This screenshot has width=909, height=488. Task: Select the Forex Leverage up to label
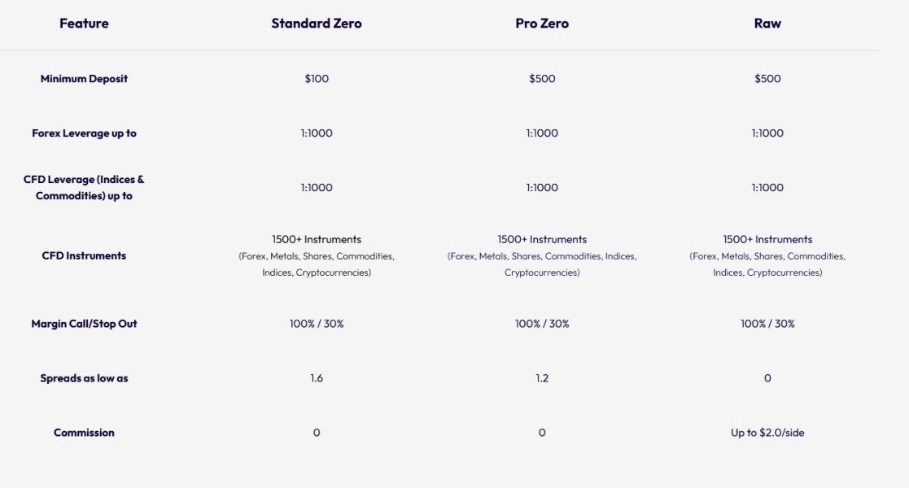pos(84,133)
